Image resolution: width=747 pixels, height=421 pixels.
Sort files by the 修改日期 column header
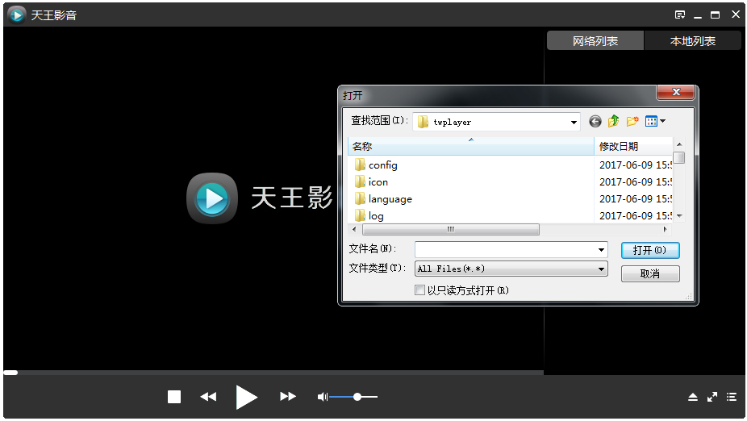click(633, 146)
